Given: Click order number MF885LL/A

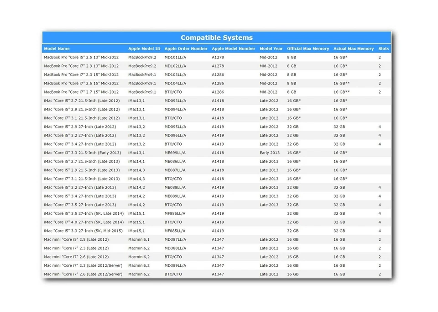Looking at the screenshot, I should tap(175, 231).
